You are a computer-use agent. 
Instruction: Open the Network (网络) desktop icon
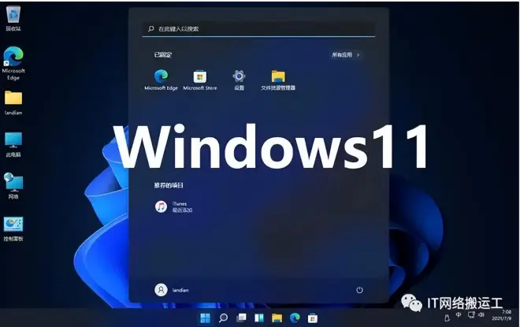click(13, 186)
